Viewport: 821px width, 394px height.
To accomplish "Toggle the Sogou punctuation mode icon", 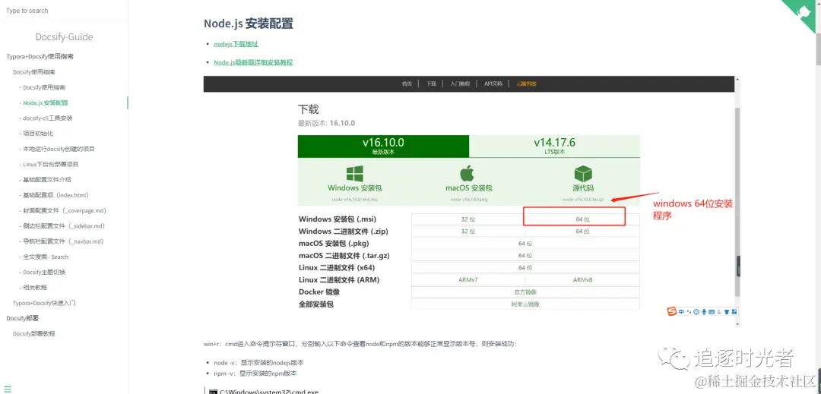I will (689, 312).
